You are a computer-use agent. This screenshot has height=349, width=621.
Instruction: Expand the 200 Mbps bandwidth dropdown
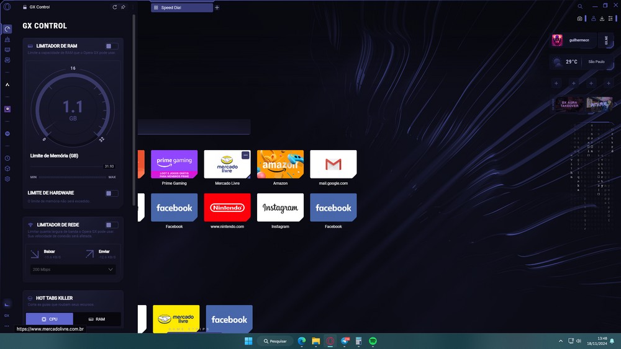(73, 270)
